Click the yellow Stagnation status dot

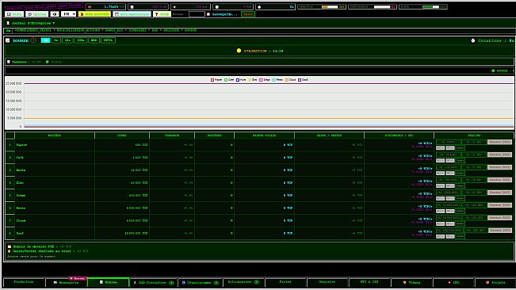(239, 51)
